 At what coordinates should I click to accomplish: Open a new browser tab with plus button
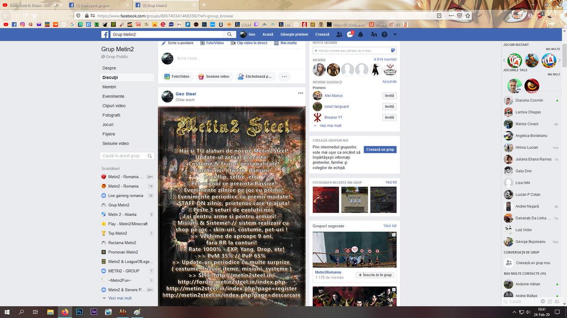204,5
